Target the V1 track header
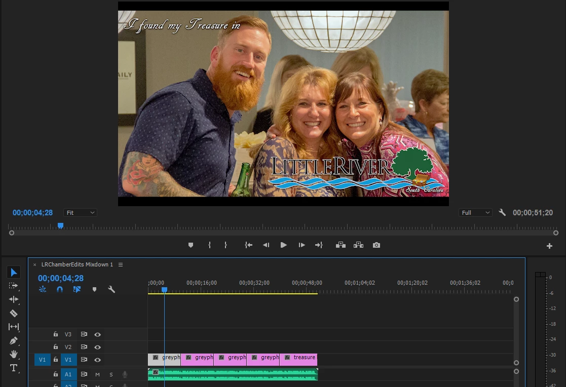 click(x=68, y=360)
